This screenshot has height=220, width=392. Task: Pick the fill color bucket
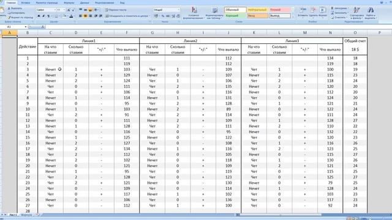click(65, 16)
